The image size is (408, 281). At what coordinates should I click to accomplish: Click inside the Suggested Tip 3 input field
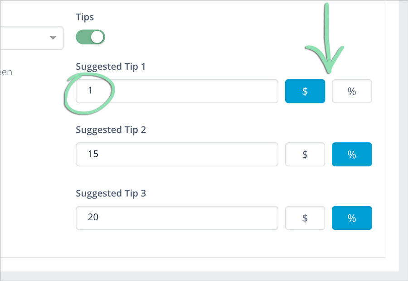pos(177,218)
